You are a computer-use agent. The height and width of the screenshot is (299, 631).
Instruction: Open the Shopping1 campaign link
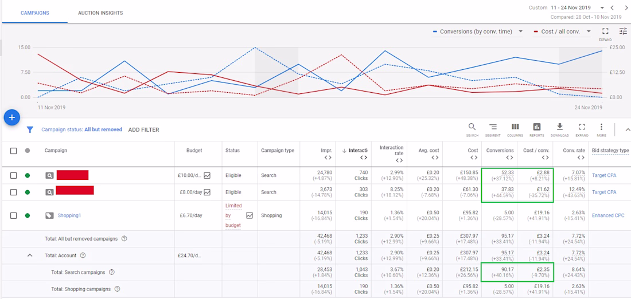(69, 215)
